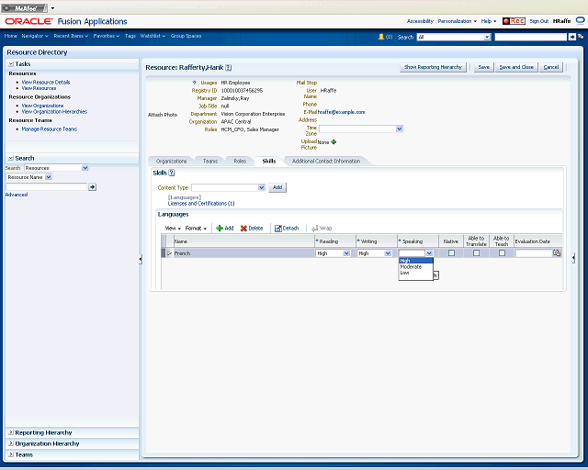Click the chat bubble icon beside HRaffe
Screen dimensions: 588x470
580,21
